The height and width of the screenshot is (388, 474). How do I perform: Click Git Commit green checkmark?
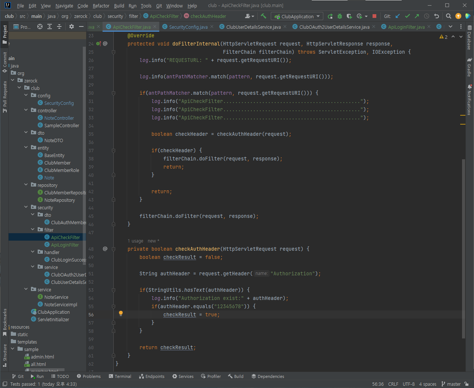(x=407, y=16)
